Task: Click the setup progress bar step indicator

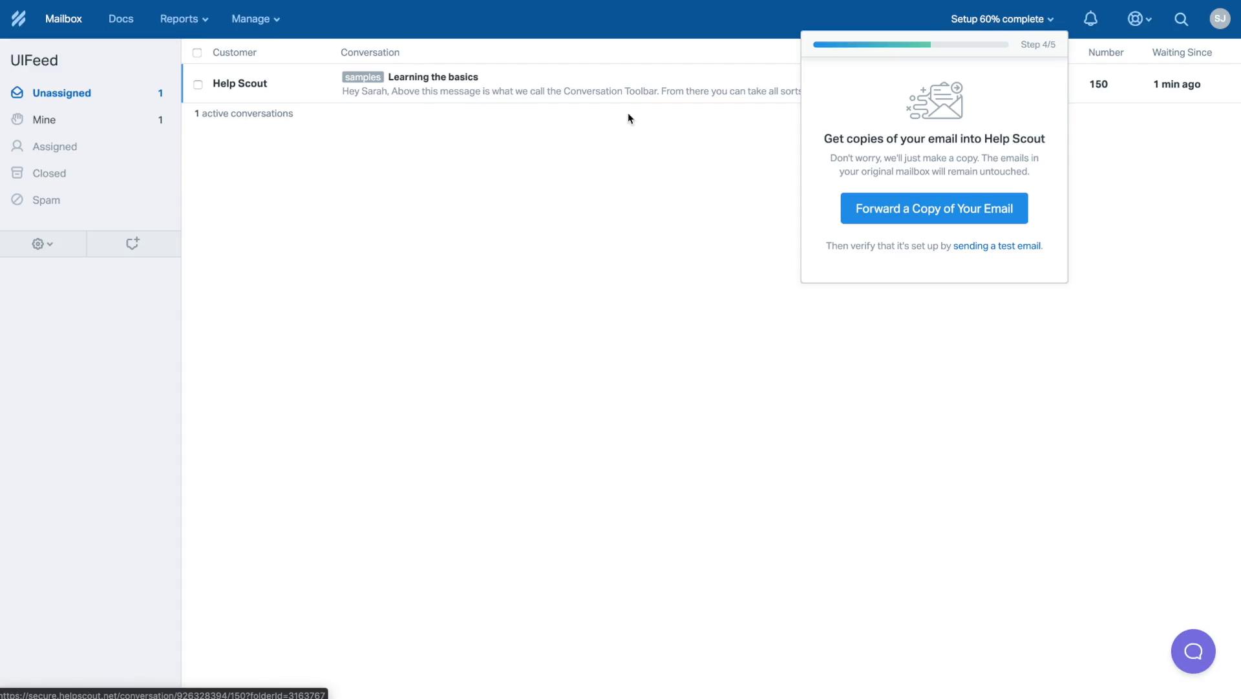Action: pyautogui.click(x=1038, y=45)
